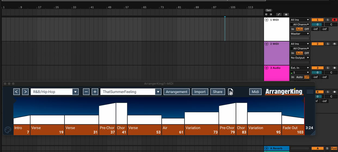Open the ThatSummerFeeling template dropdown

click(x=158, y=92)
